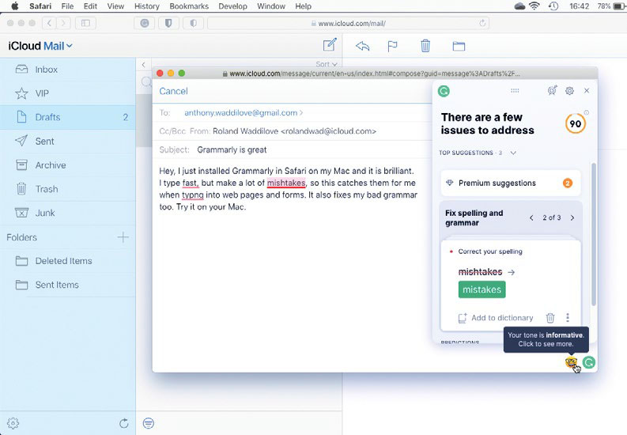Click the reply arrow icon
Viewport: 627px width, 435px height.
coord(362,46)
